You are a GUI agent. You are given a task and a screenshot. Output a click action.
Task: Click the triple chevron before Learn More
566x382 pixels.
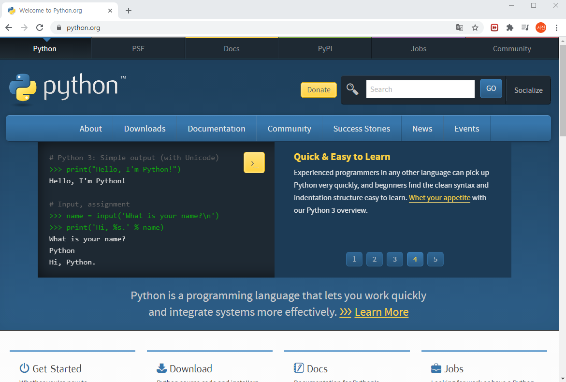click(x=346, y=312)
